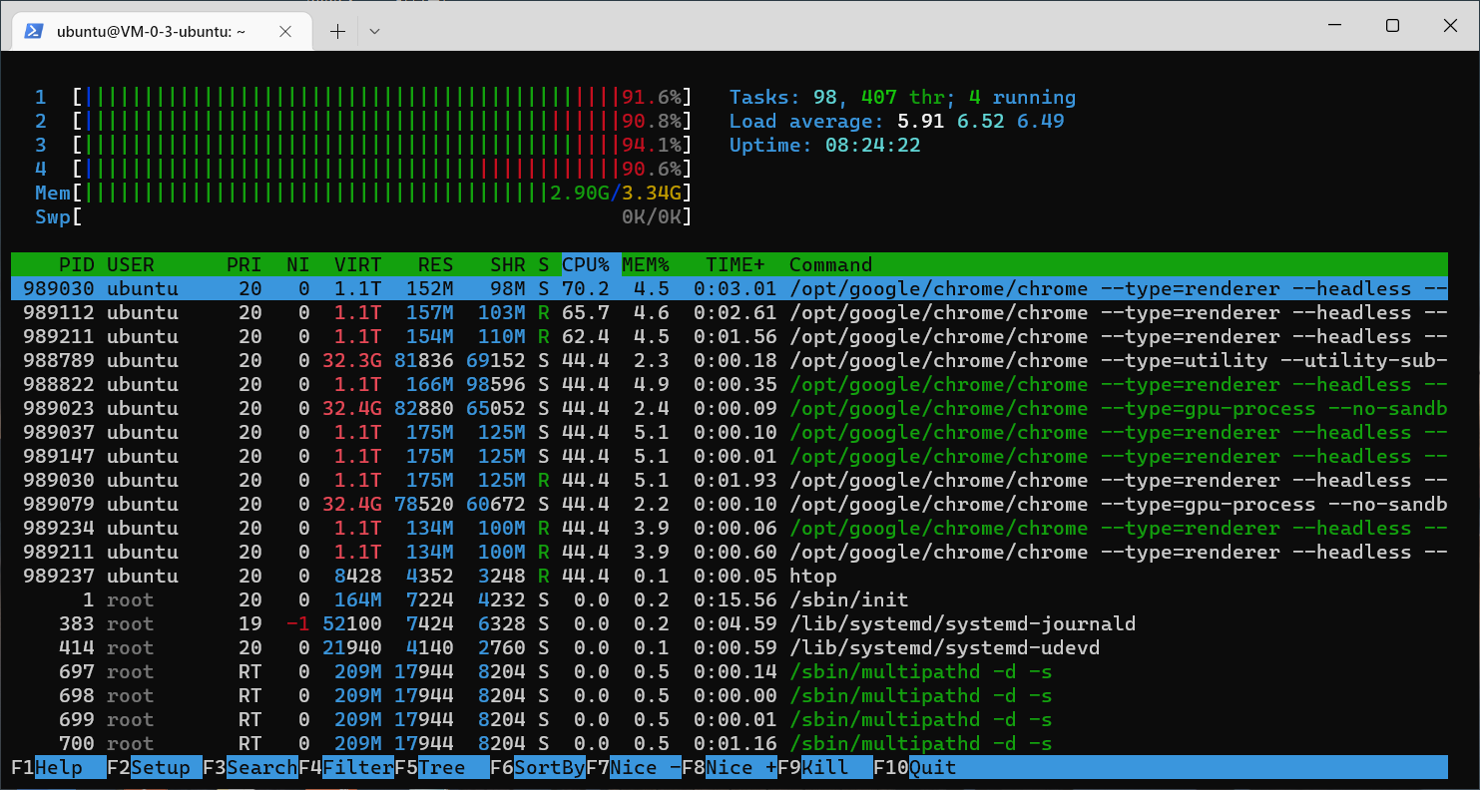Click Quit in the htop function bar
Screen dimensions: 1480x790
915,767
